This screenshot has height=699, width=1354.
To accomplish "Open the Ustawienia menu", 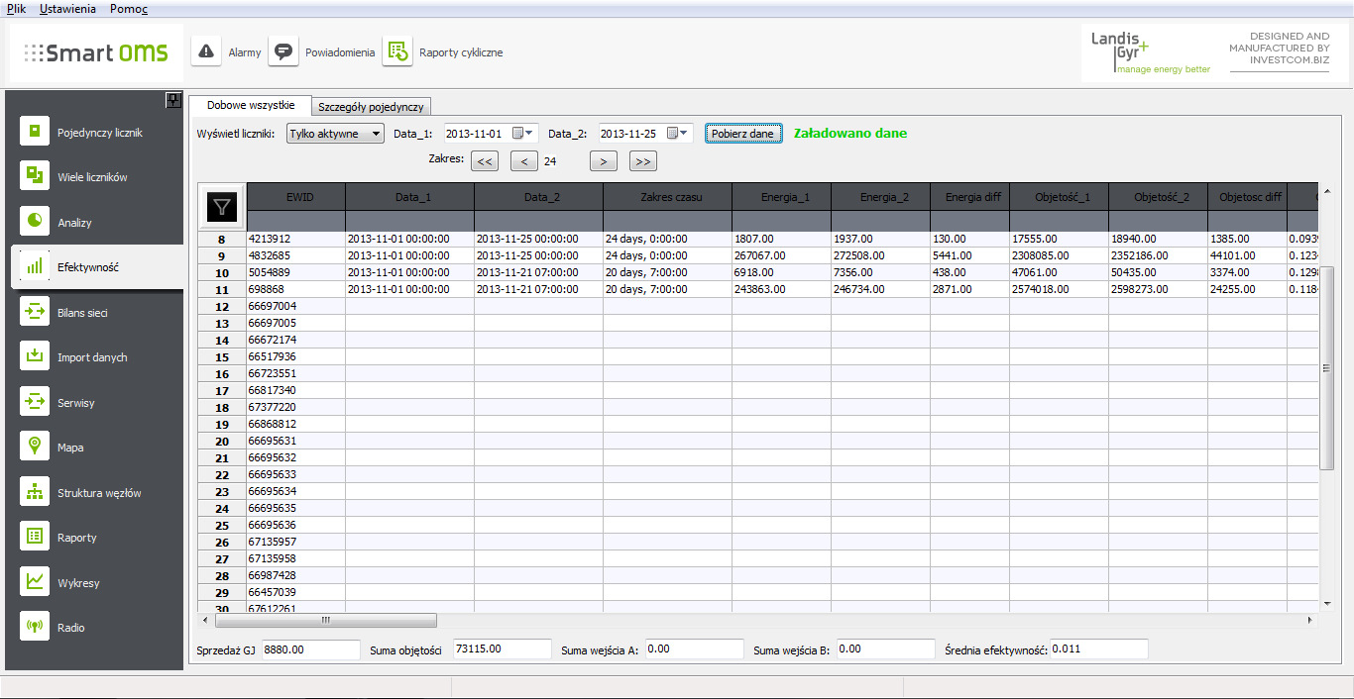I will [68, 9].
